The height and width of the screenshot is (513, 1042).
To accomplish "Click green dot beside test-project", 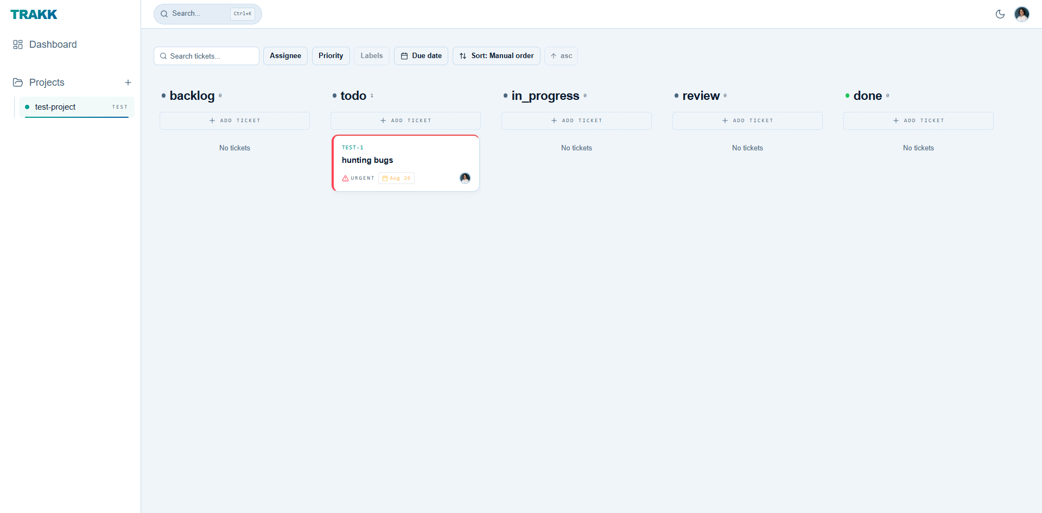I will (27, 107).
